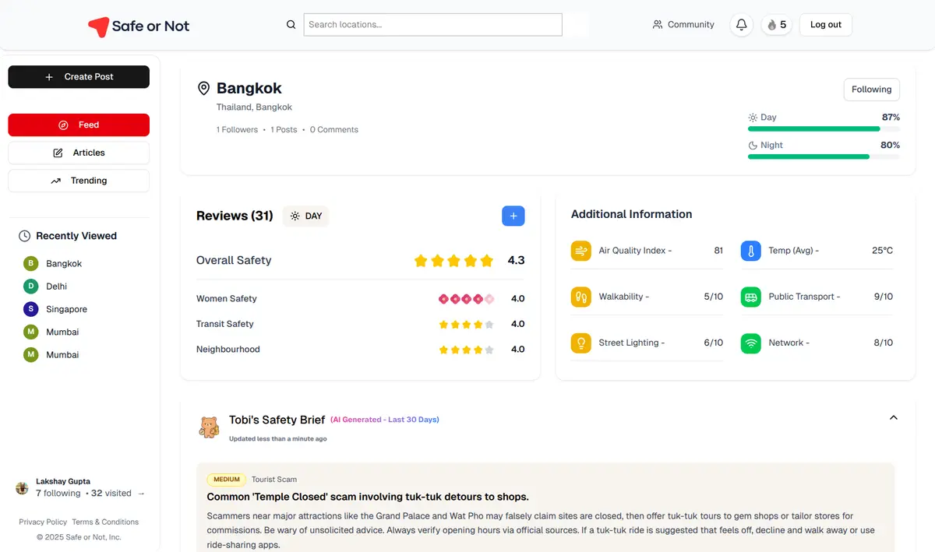Click the Network wifi icon
This screenshot has height=552, width=935.
click(750, 343)
